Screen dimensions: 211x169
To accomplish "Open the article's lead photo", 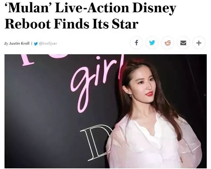I will (x=105, y=111).
